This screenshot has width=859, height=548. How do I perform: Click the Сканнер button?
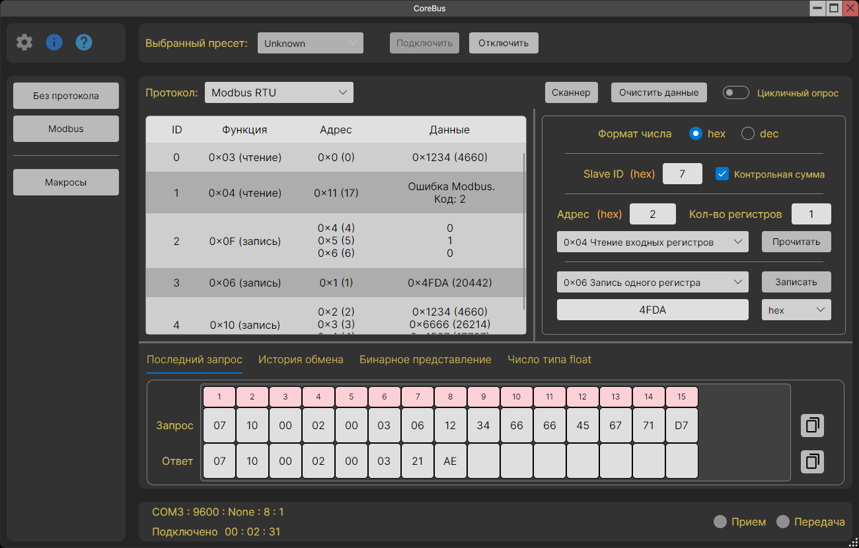coord(571,92)
